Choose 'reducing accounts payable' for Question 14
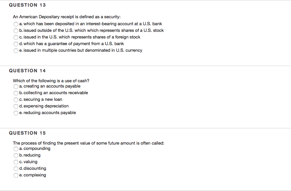The height and width of the screenshot is (191, 291). [x=16, y=113]
